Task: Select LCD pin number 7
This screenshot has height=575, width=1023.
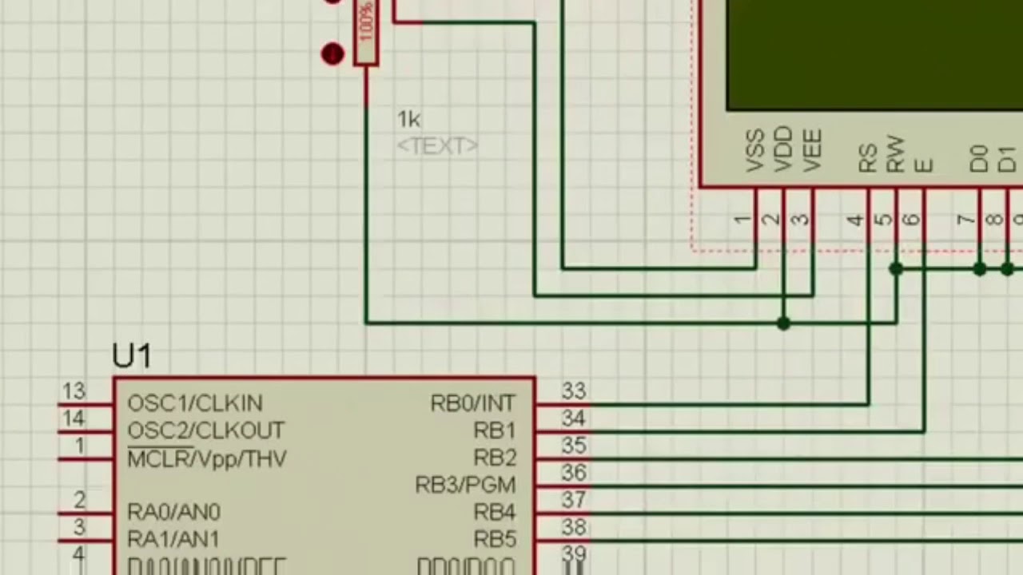Action: pyautogui.click(x=967, y=219)
